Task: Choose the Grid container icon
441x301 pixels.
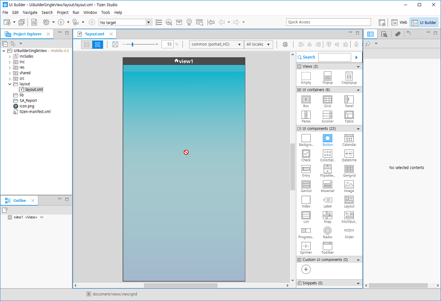Action: tap(327, 100)
